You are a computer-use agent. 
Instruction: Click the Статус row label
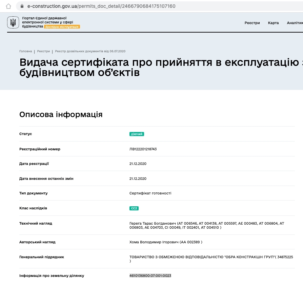25,134
